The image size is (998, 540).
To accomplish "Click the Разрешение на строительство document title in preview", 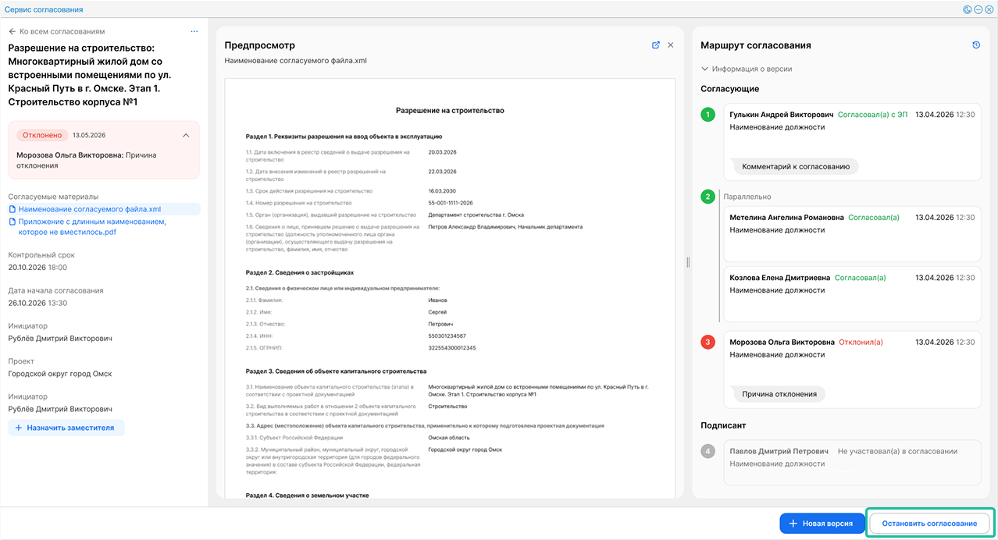I will pos(450,110).
